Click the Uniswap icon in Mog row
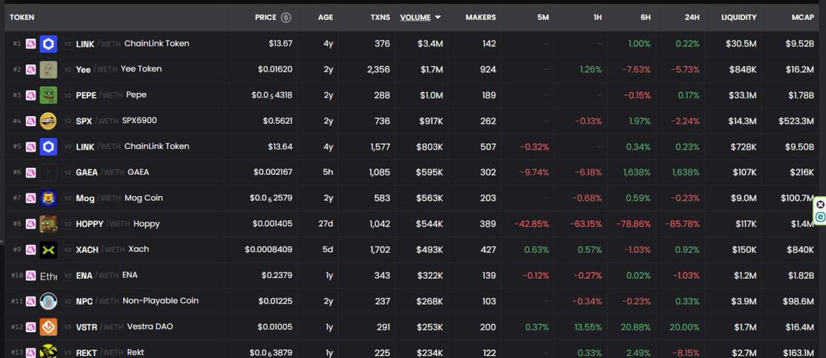The image size is (826, 358). tap(30, 198)
